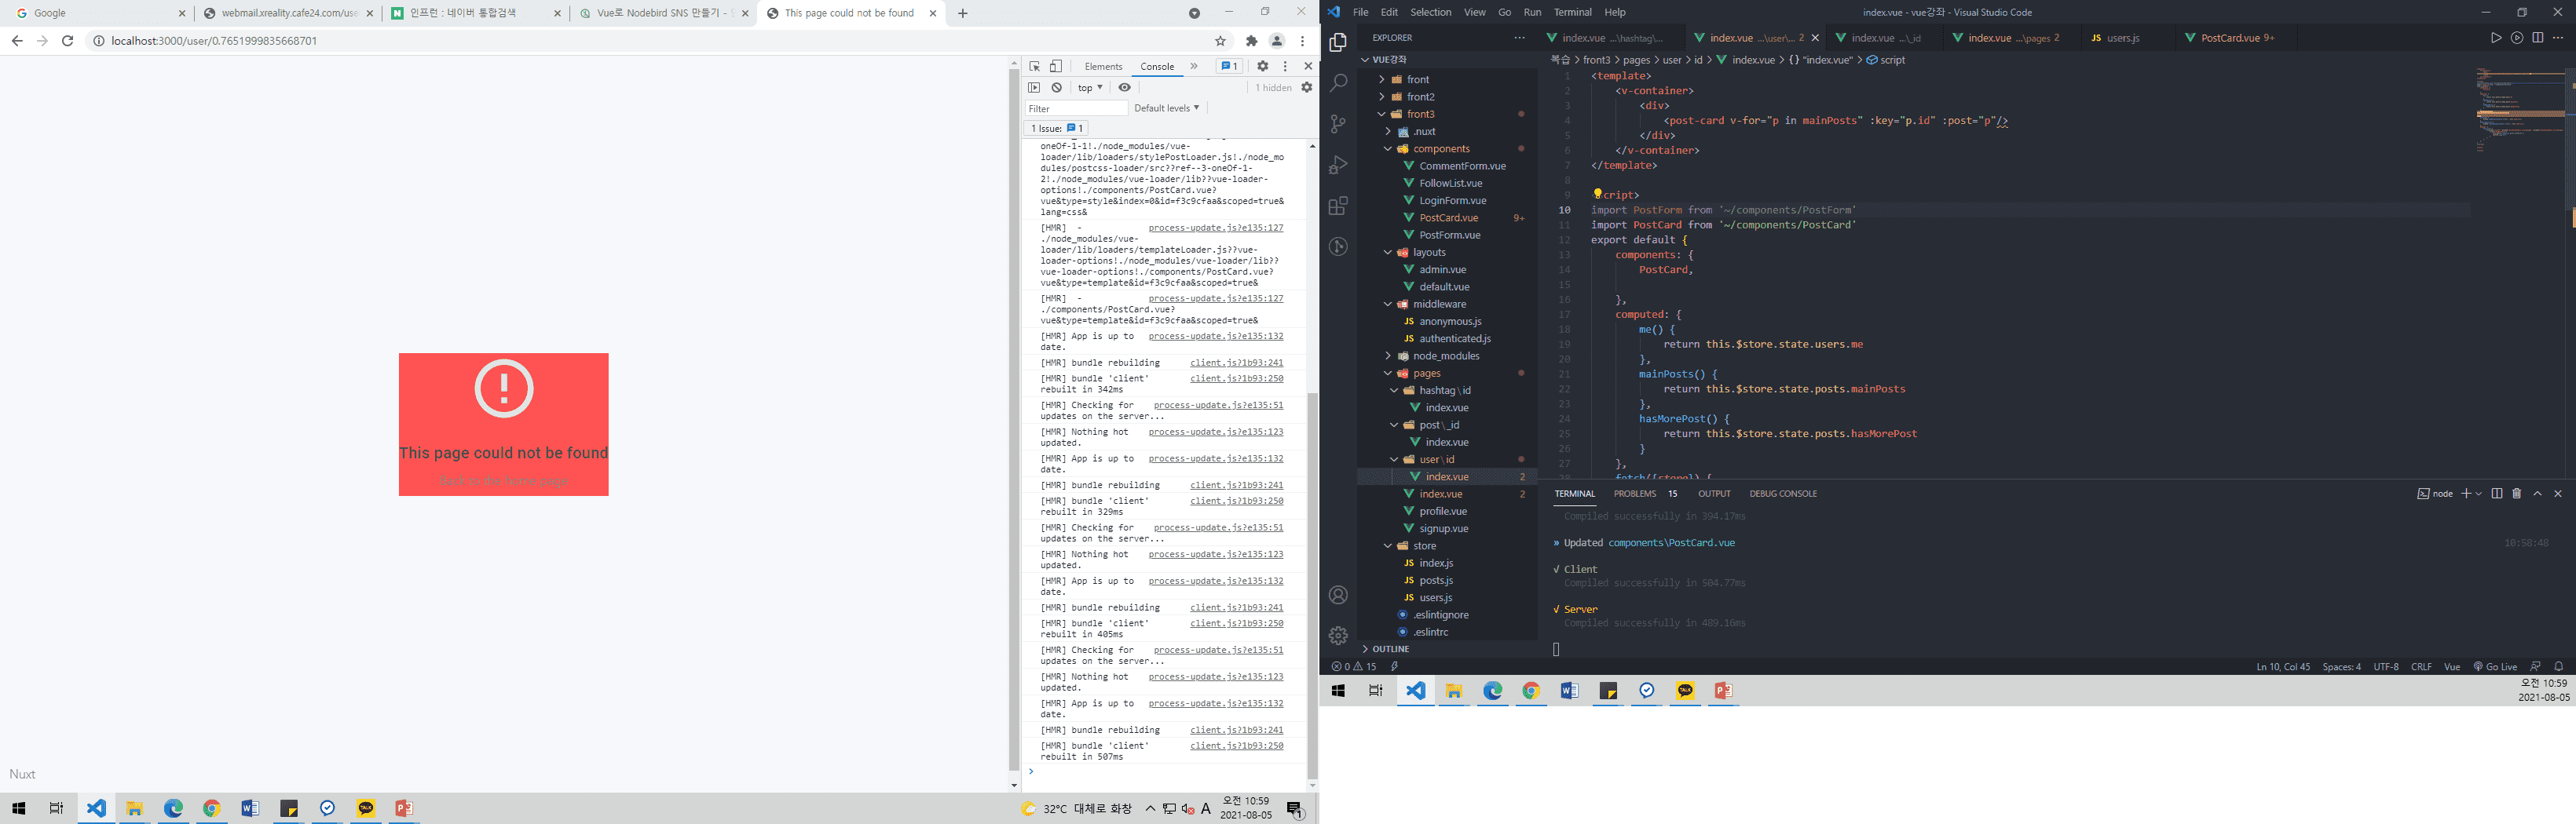Open the PROBLEMS panel tab
This screenshot has width=2576, height=824.
1634,494
